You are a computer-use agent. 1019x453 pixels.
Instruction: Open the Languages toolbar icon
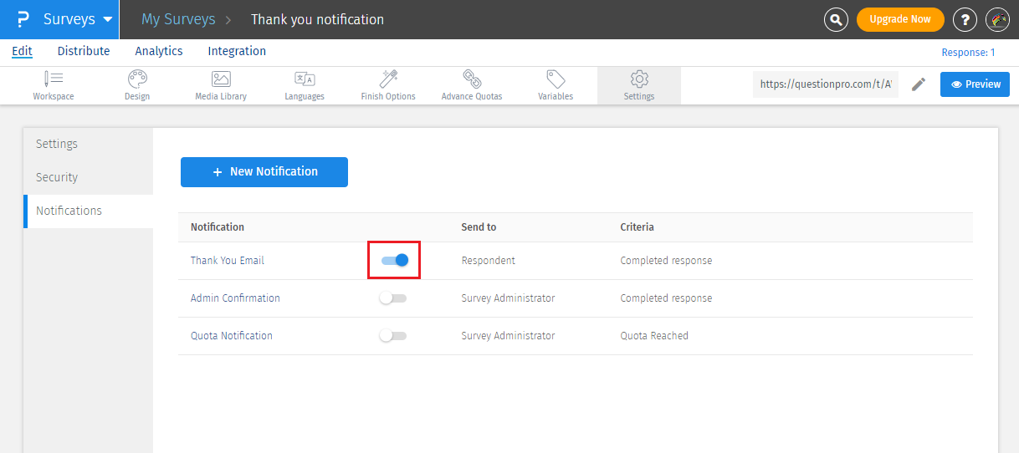click(305, 79)
